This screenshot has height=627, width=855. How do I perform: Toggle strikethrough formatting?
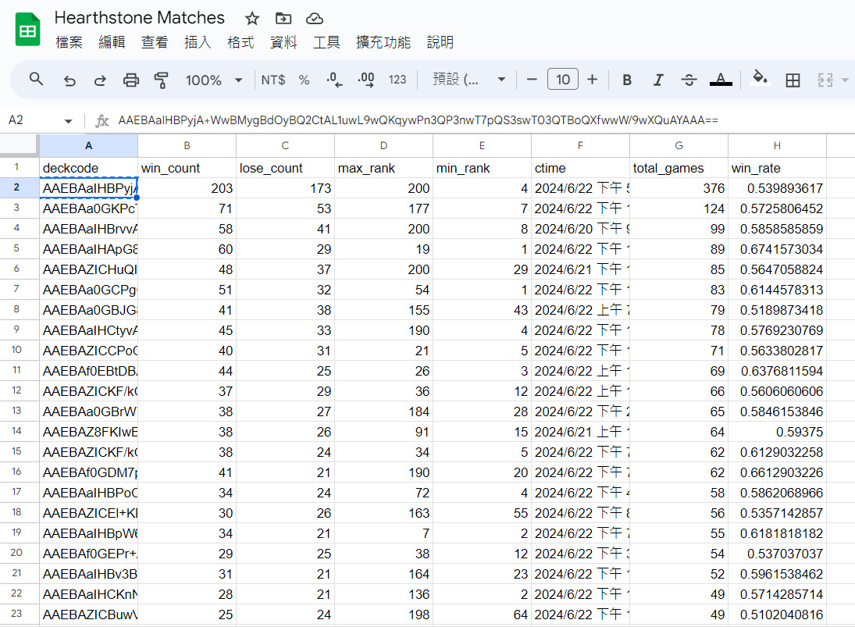click(x=689, y=80)
